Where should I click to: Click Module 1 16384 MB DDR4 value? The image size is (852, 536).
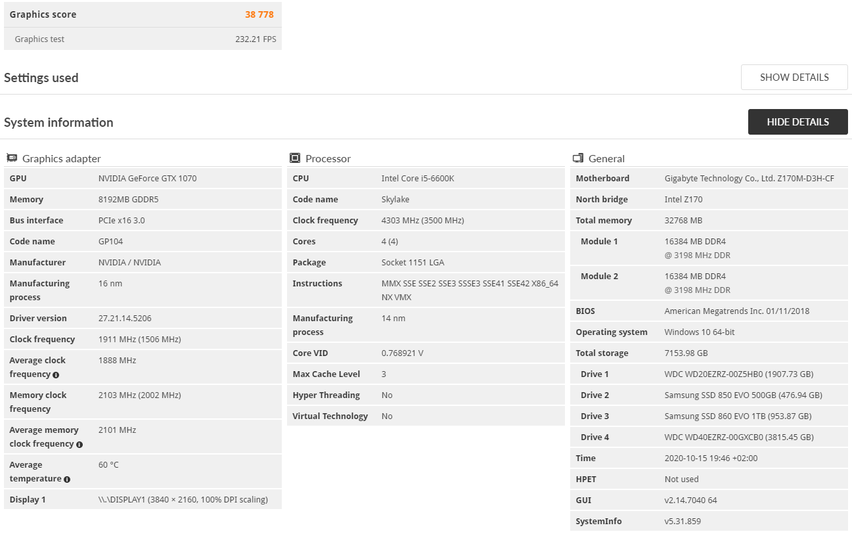click(698, 248)
